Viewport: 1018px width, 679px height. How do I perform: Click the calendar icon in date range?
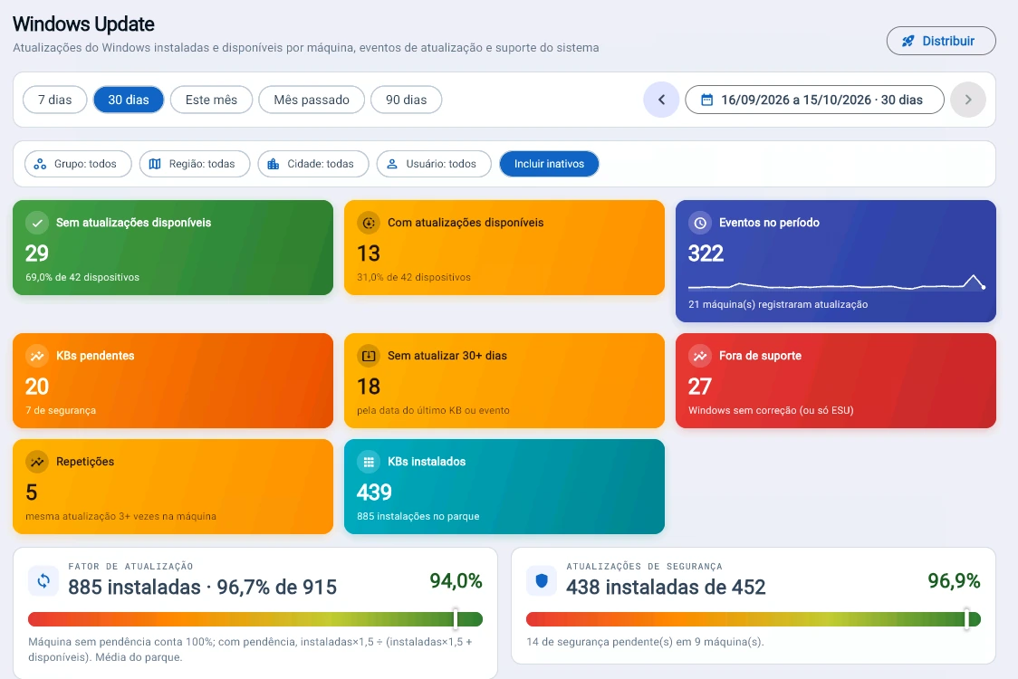(x=707, y=100)
